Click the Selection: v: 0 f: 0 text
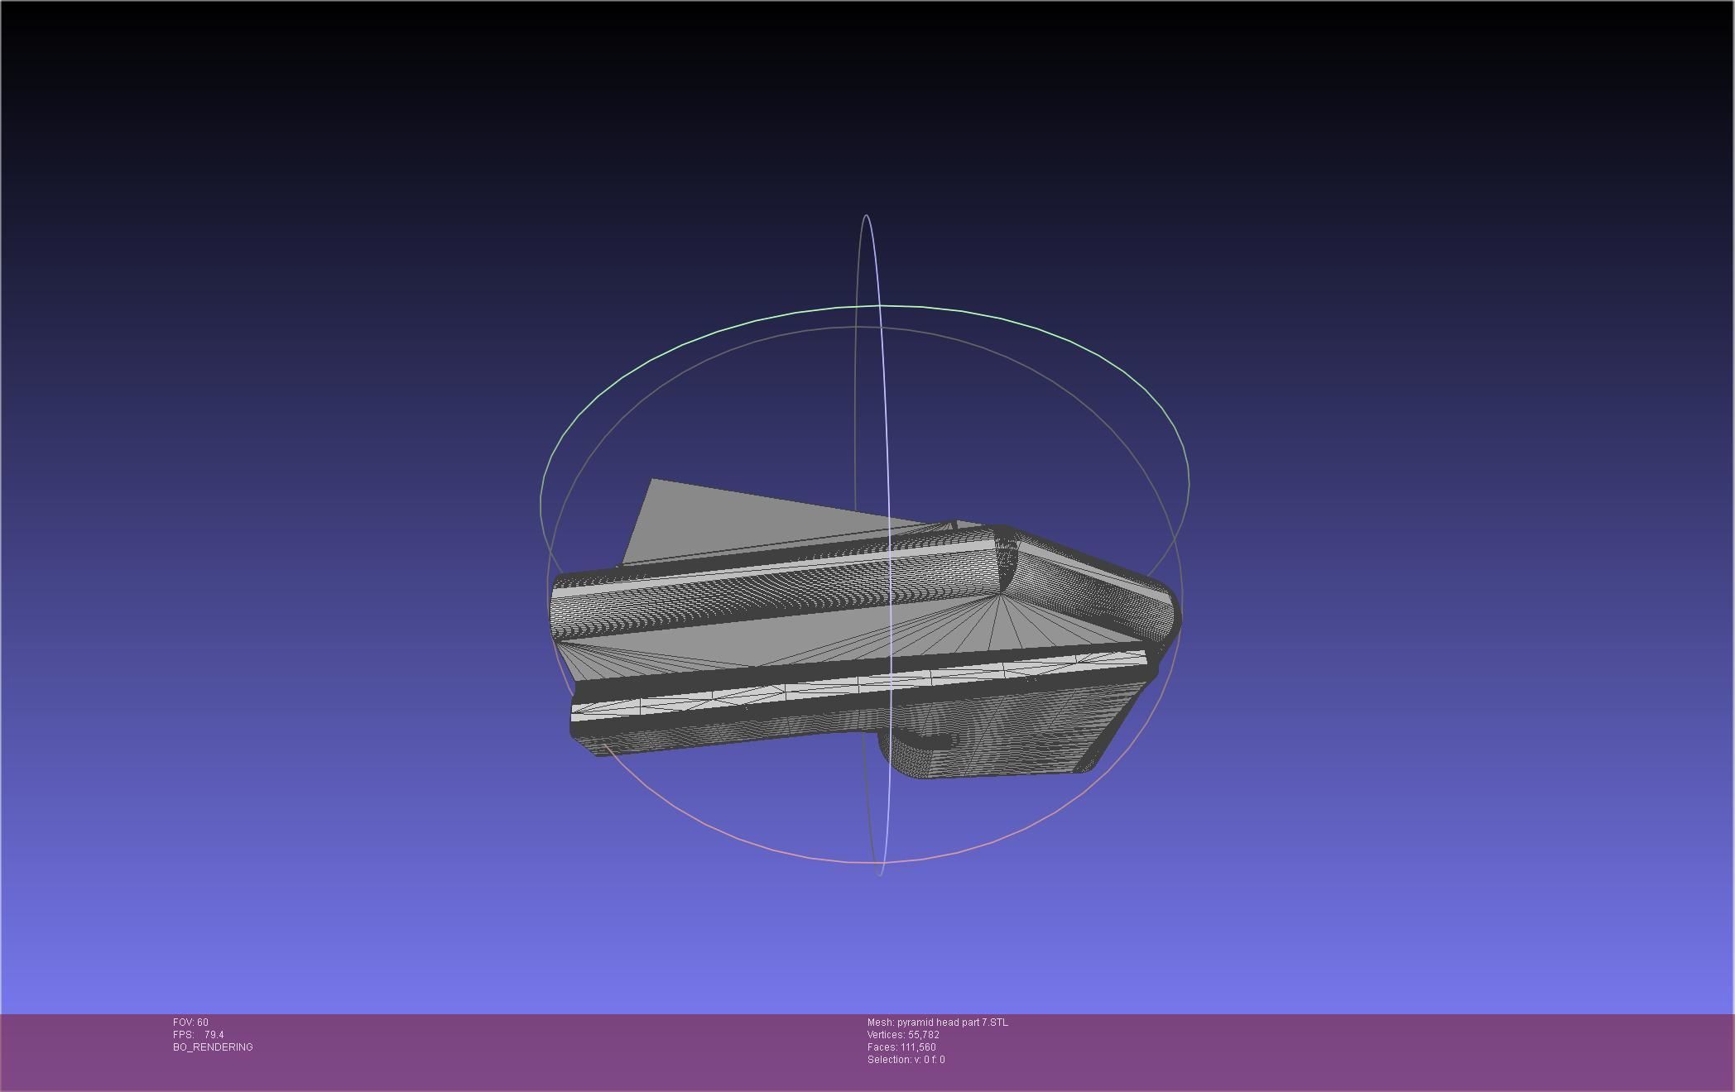 point(906,1060)
